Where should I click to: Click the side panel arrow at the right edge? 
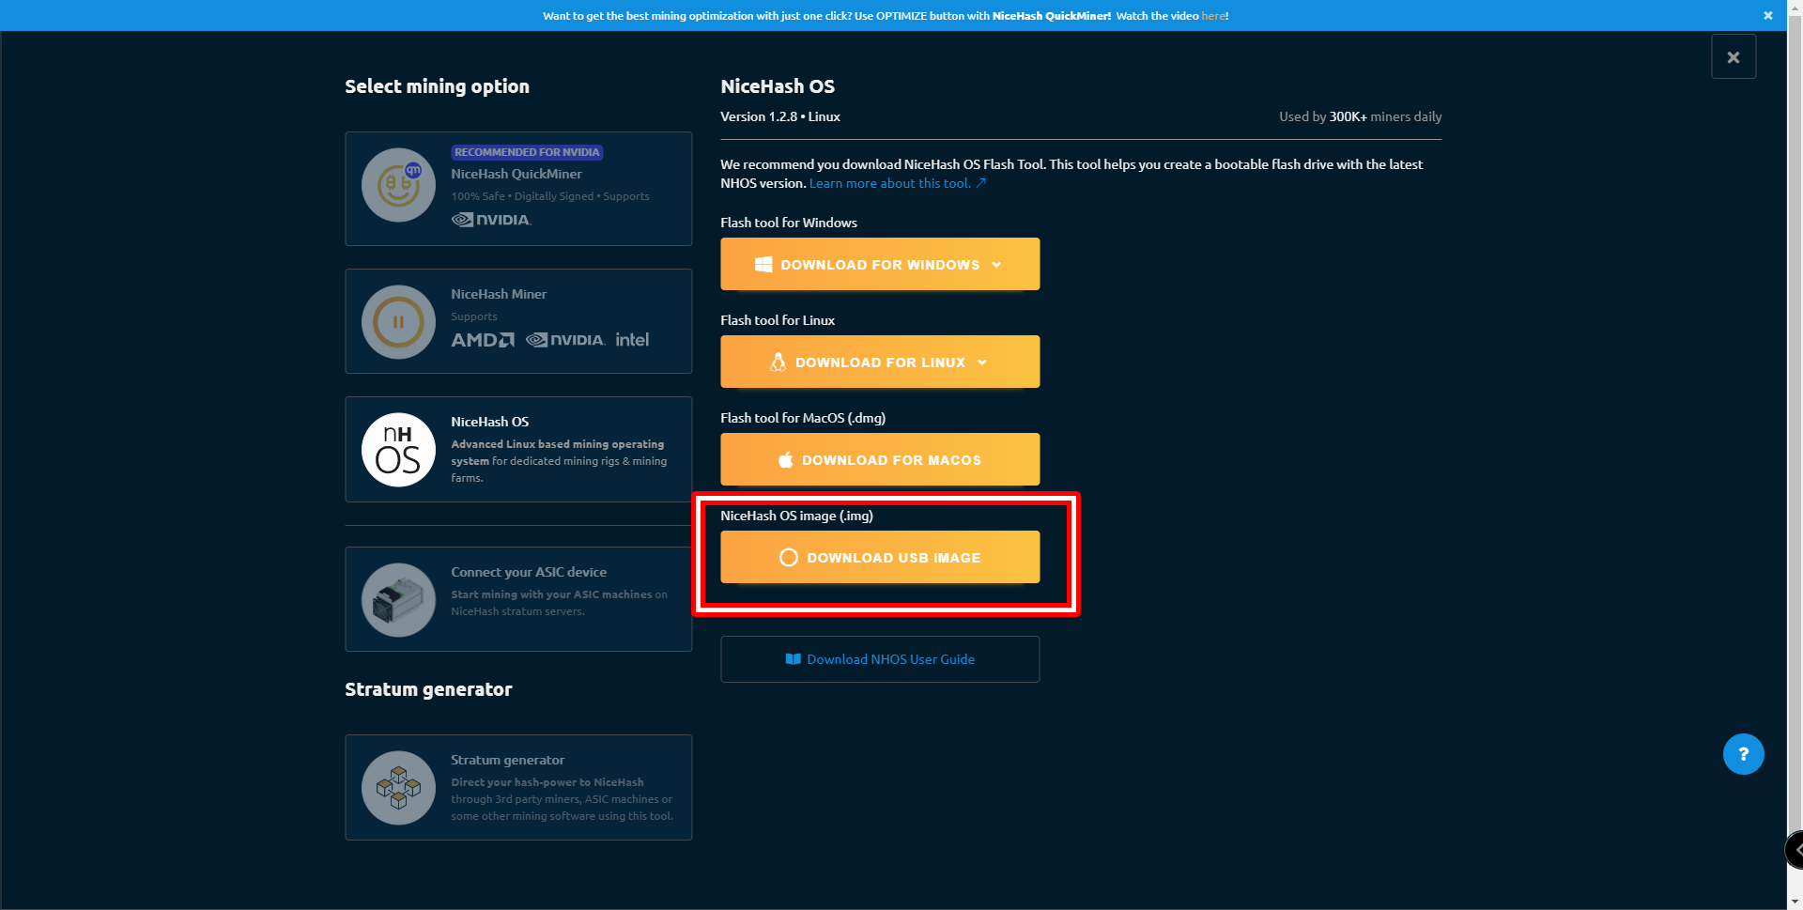[1795, 850]
